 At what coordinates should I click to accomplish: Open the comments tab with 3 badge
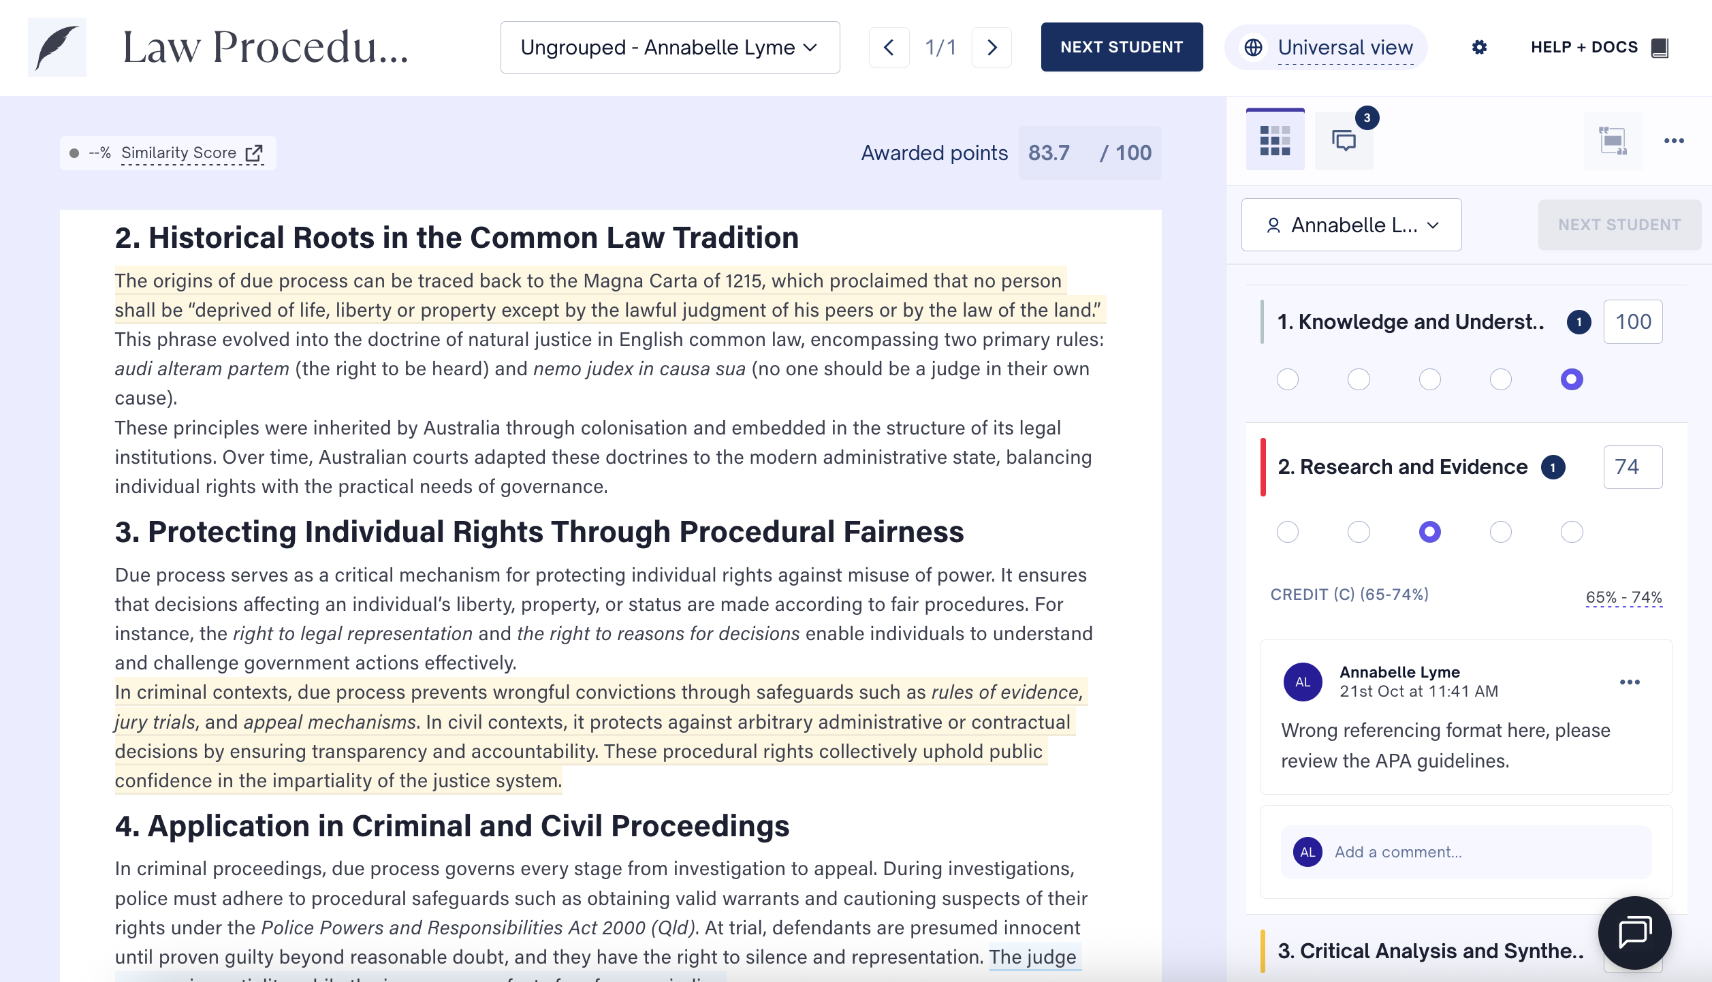pos(1344,141)
